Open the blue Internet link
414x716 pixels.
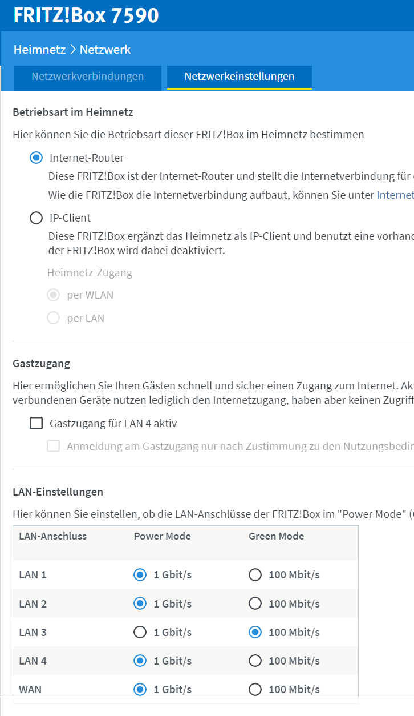click(x=395, y=195)
